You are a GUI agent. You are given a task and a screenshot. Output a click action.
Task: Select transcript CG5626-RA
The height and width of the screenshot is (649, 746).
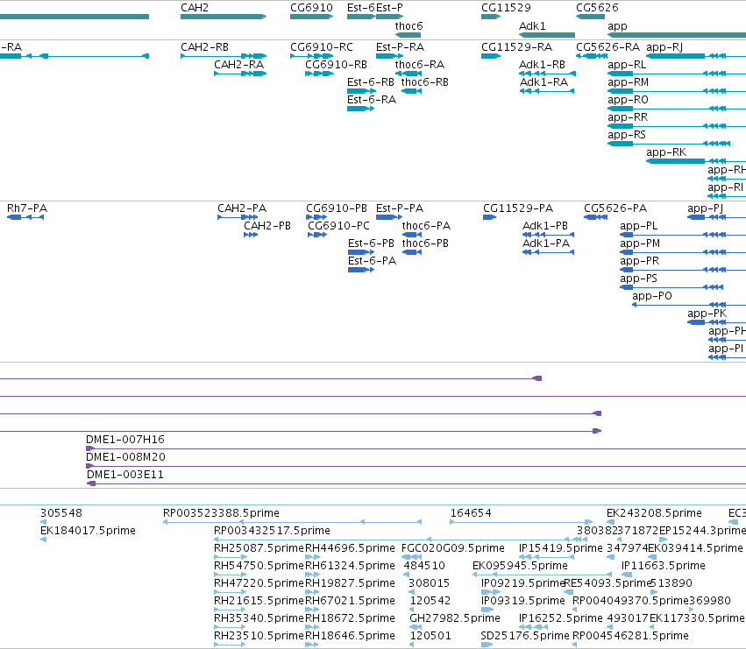(x=592, y=56)
